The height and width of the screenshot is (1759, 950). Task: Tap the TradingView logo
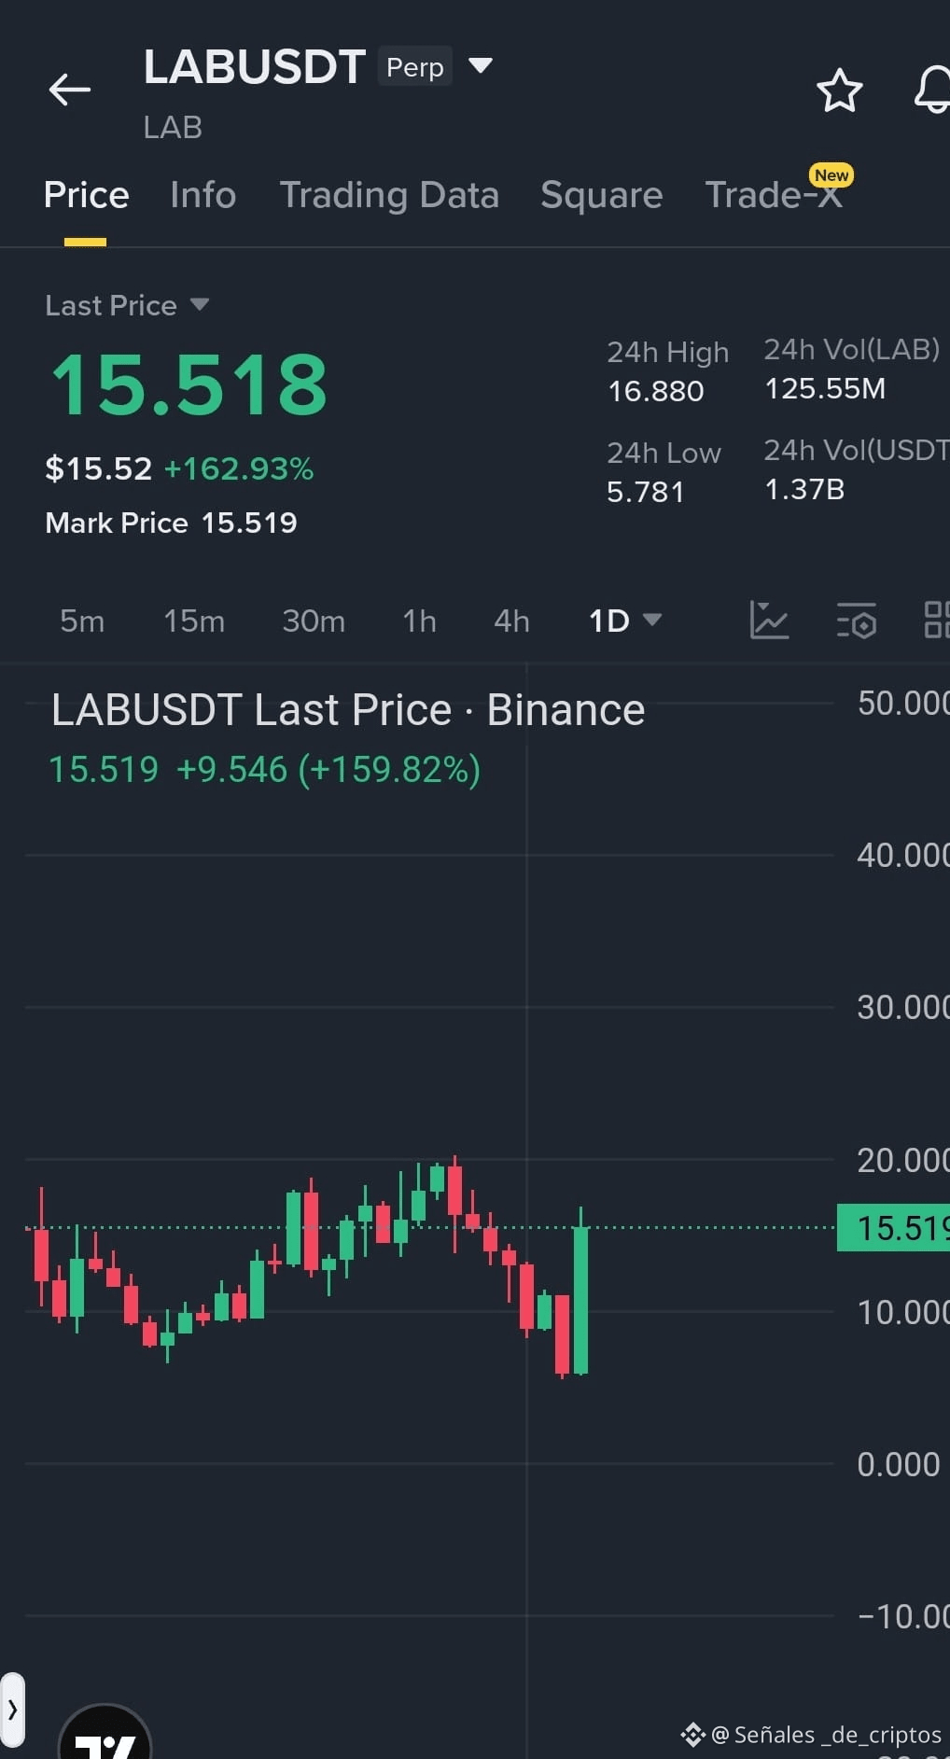pos(105,1732)
